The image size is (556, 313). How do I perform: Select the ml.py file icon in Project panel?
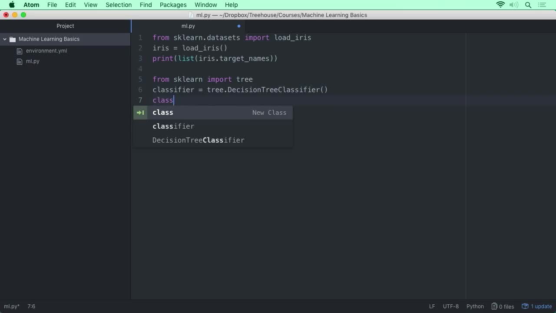[20, 61]
